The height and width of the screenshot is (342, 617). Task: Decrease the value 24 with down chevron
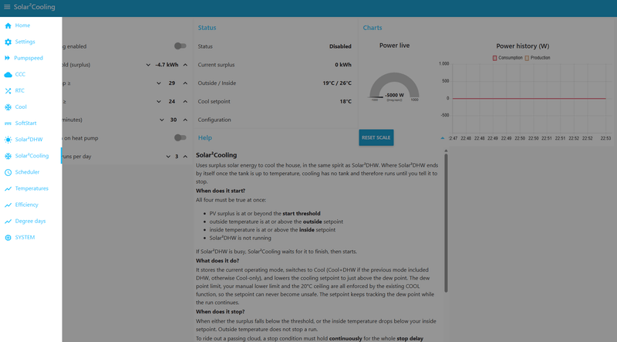159,102
